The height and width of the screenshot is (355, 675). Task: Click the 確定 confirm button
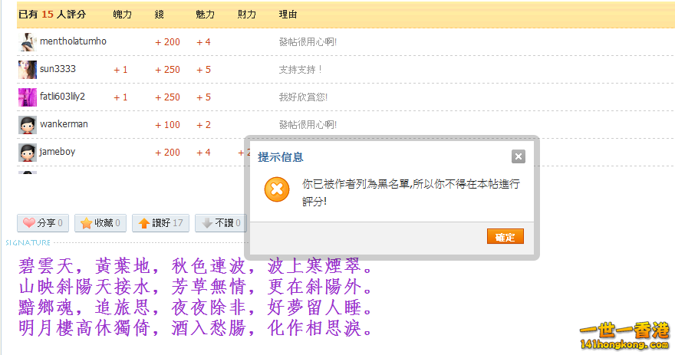[x=505, y=237]
